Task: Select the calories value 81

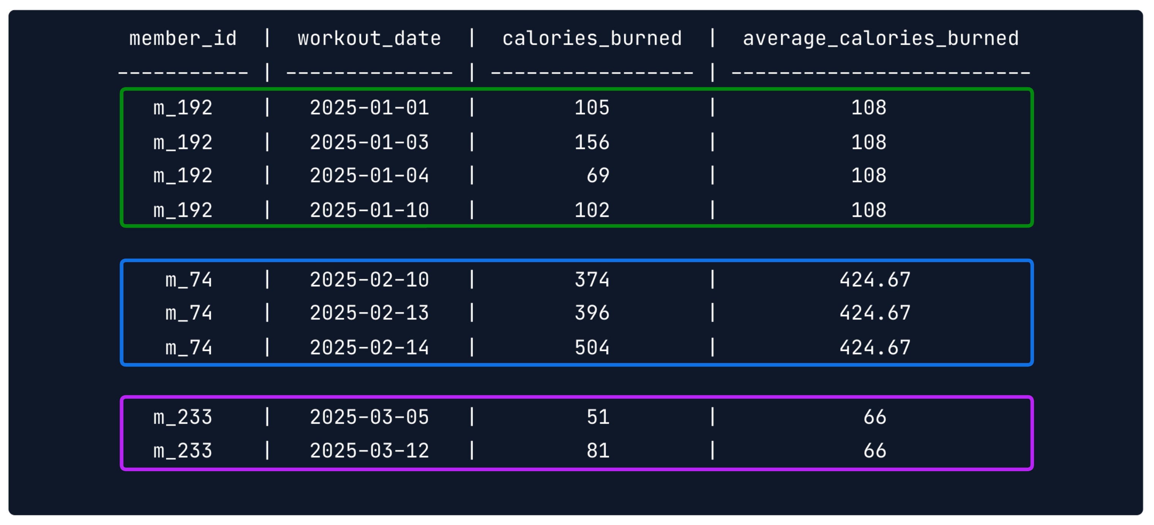Action: [598, 451]
